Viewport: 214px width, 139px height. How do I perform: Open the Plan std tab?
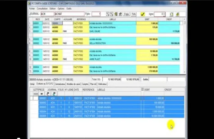coord(93,84)
